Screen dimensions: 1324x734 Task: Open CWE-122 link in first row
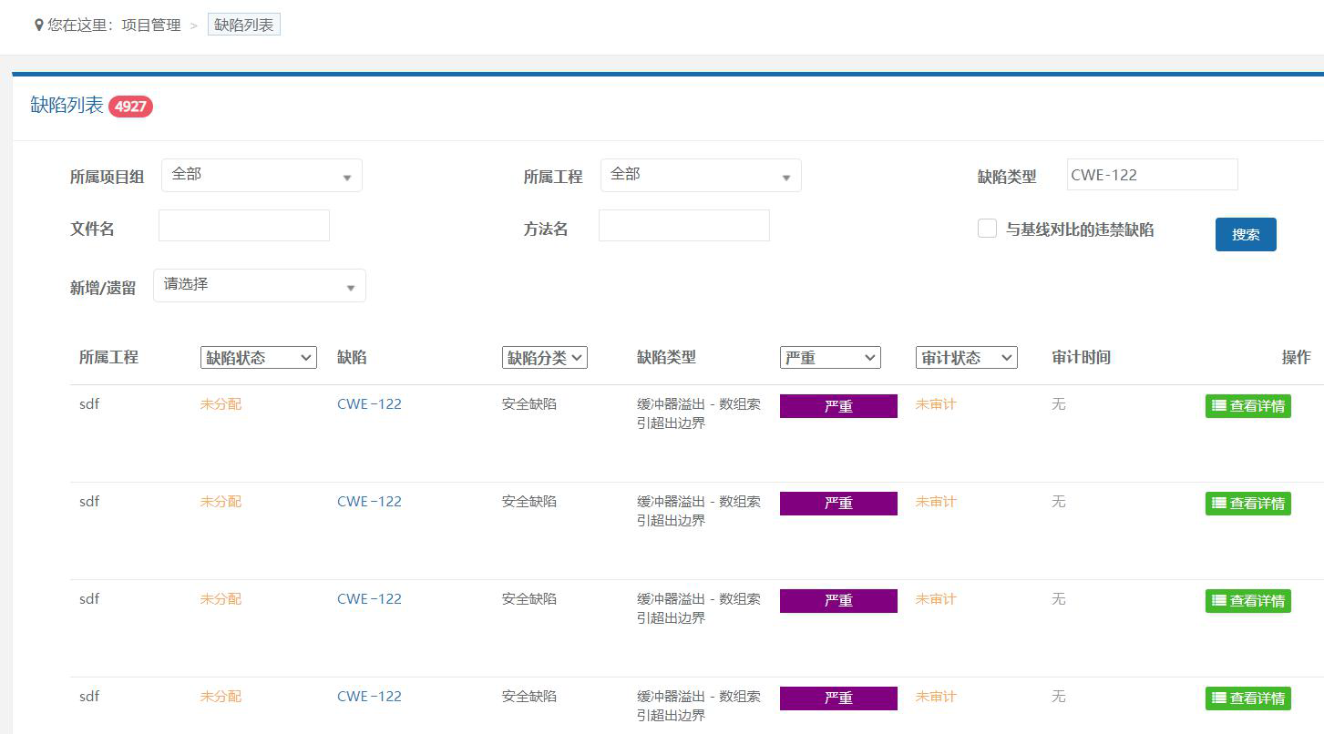pyautogui.click(x=369, y=404)
